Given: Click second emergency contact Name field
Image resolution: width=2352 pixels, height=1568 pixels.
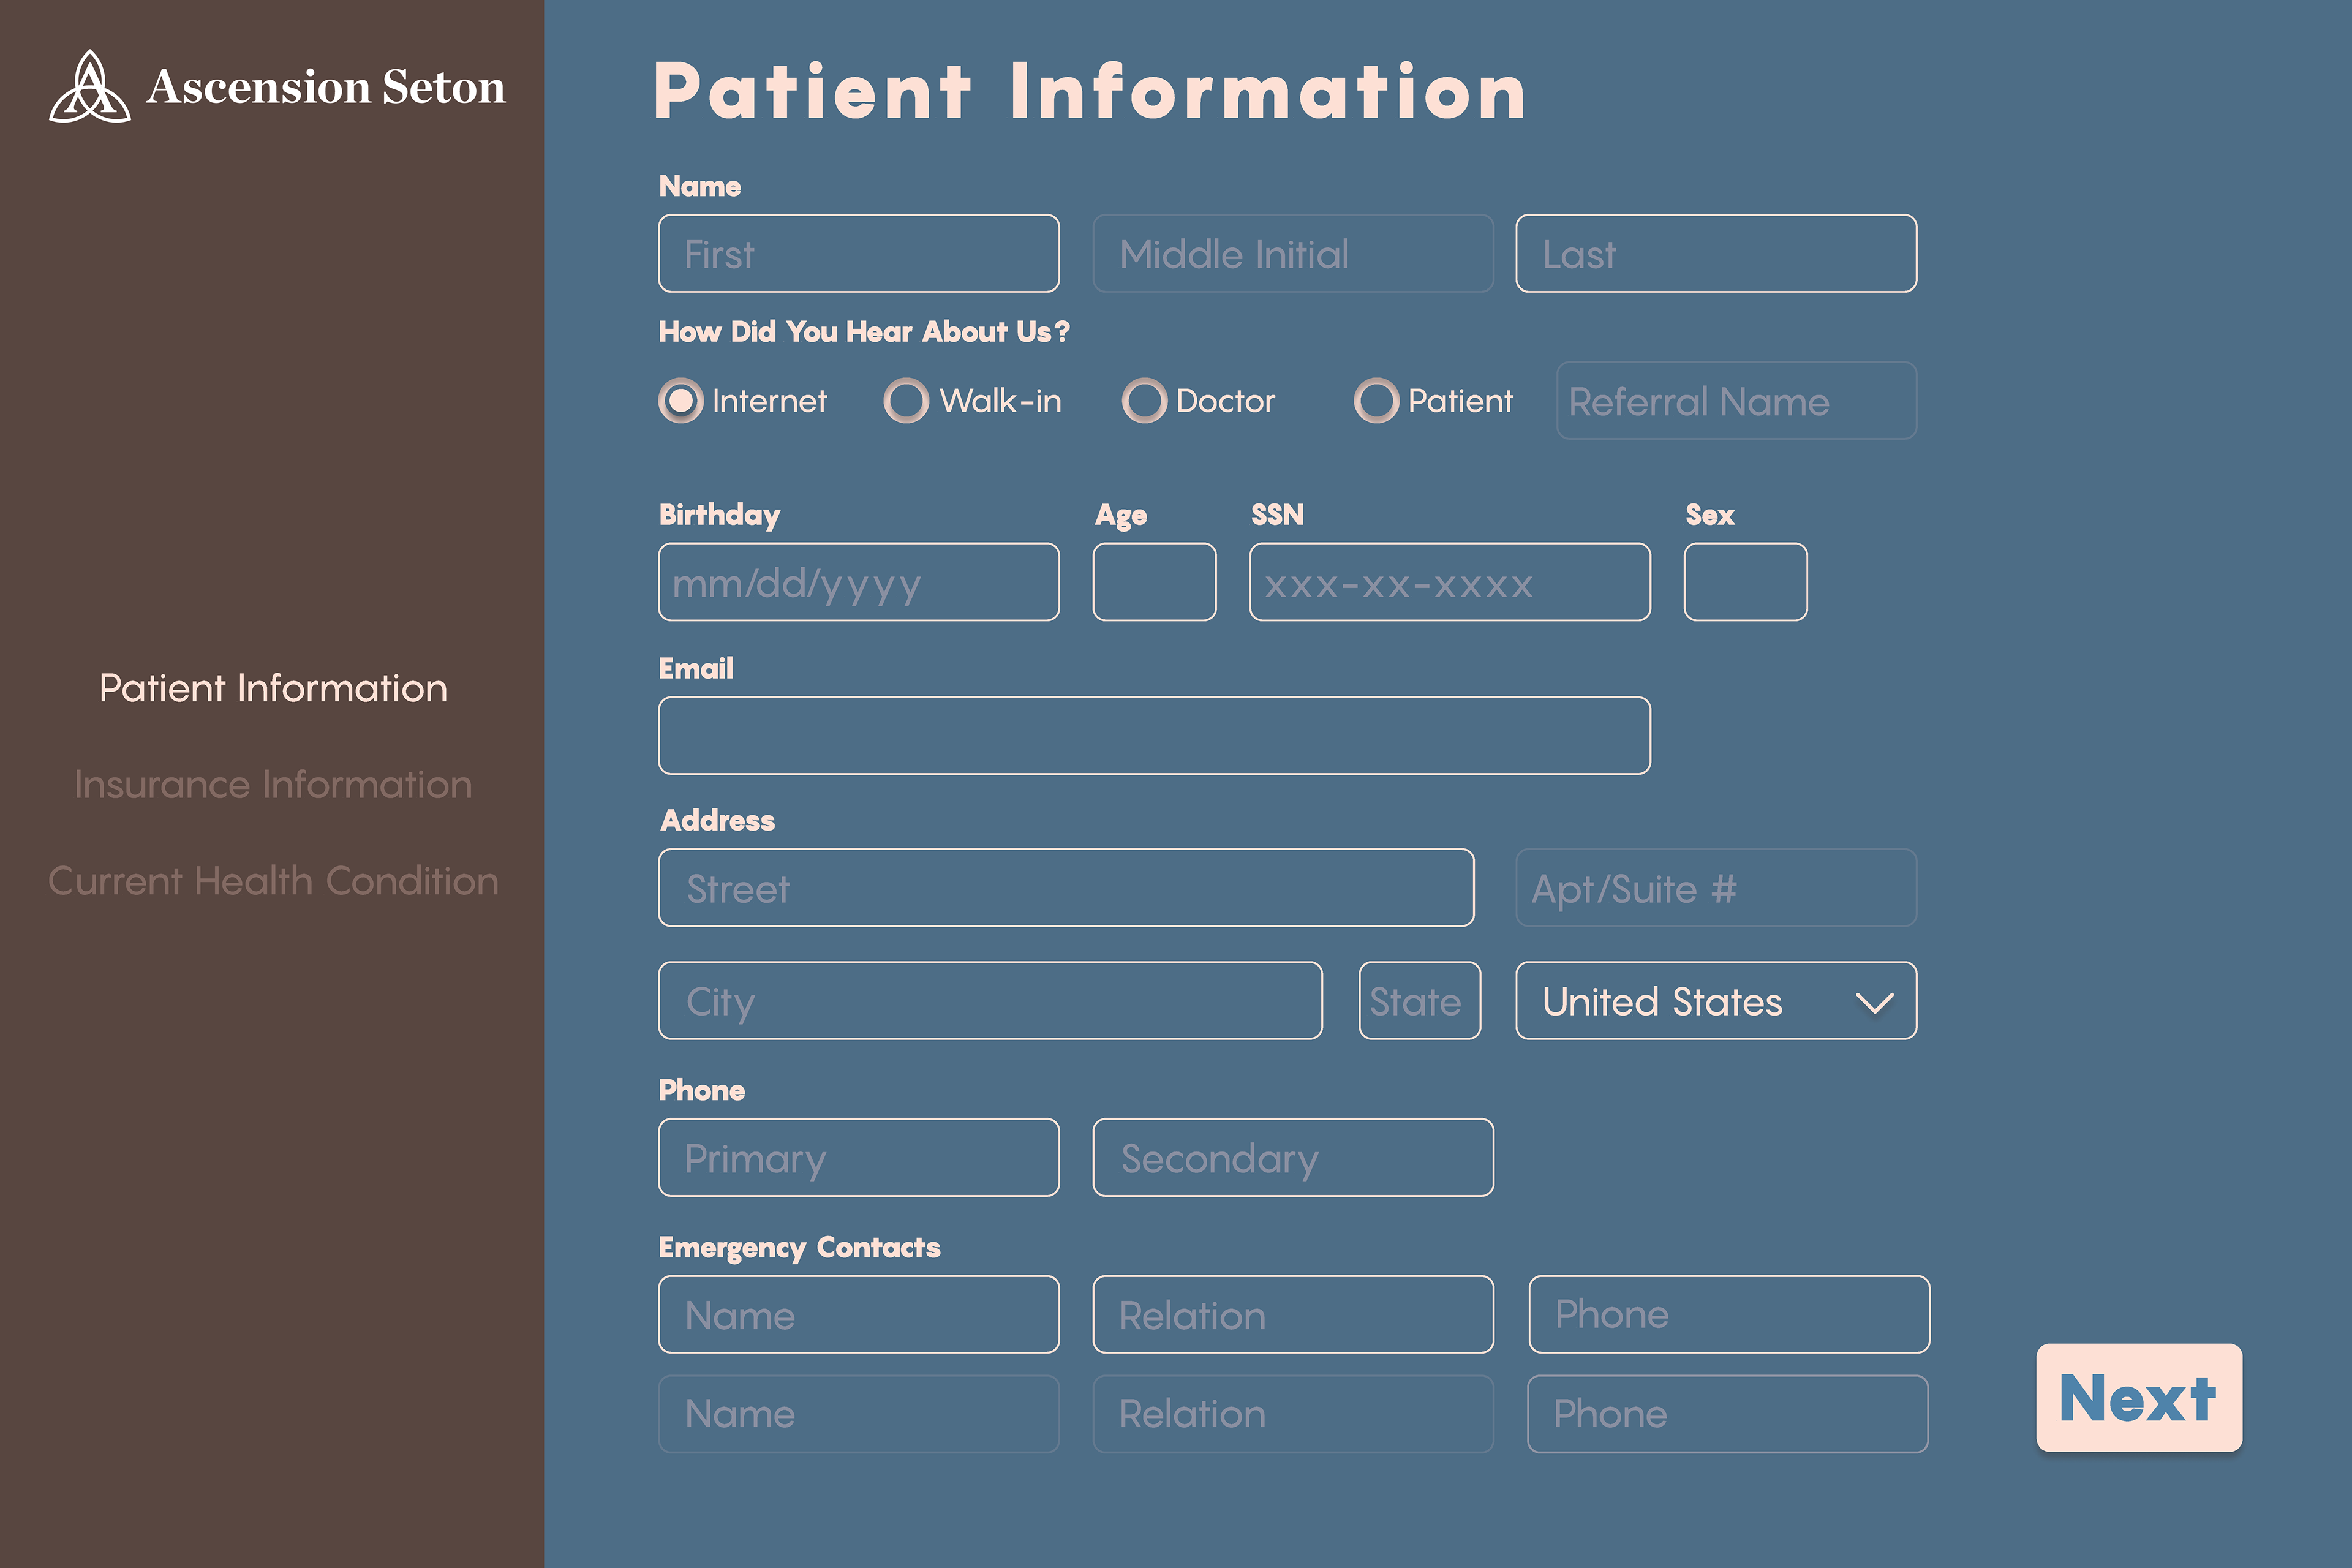Looking at the screenshot, I should click(x=859, y=1414).
